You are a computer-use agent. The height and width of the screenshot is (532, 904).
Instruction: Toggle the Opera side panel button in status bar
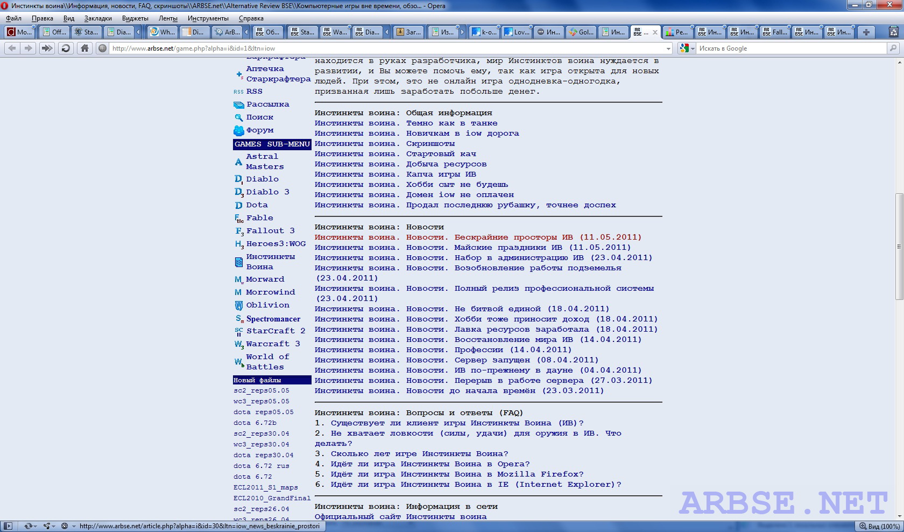coord(8,526)
